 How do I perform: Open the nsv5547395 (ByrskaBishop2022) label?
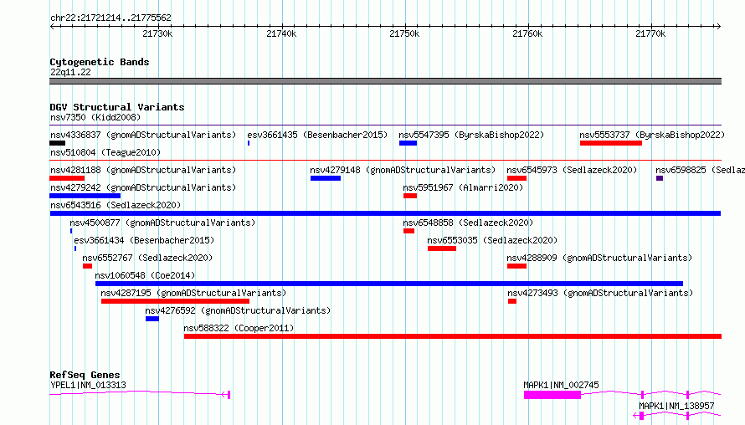click(x=471, y=135)
